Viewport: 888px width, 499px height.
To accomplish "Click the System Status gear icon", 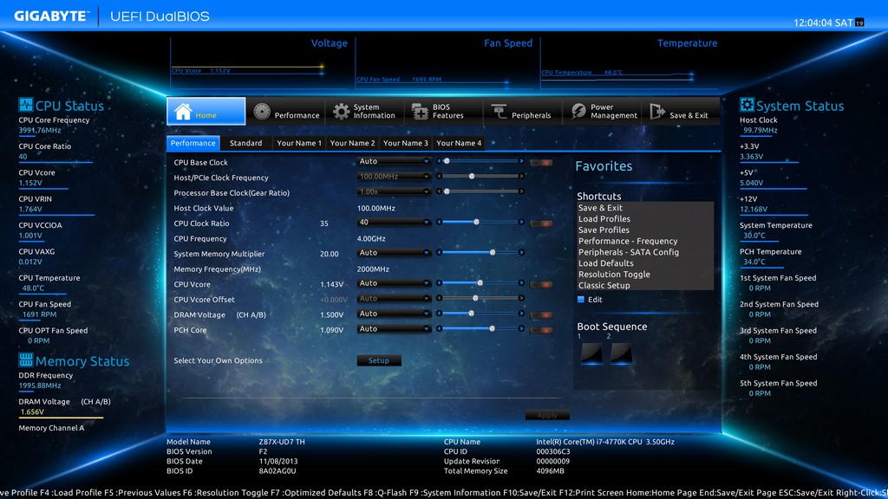I will pyautogui.click(x=747, y=105).
